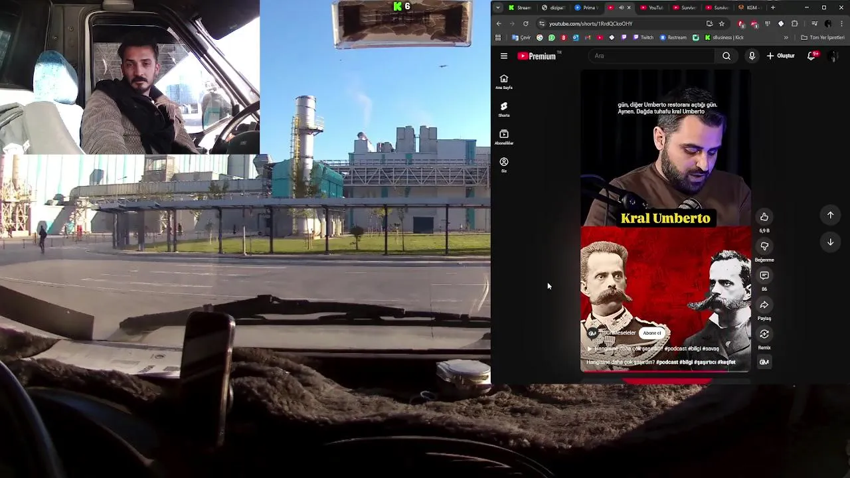
Task: Click the YouTube Premium logo
Action: [x=537, y=56]
